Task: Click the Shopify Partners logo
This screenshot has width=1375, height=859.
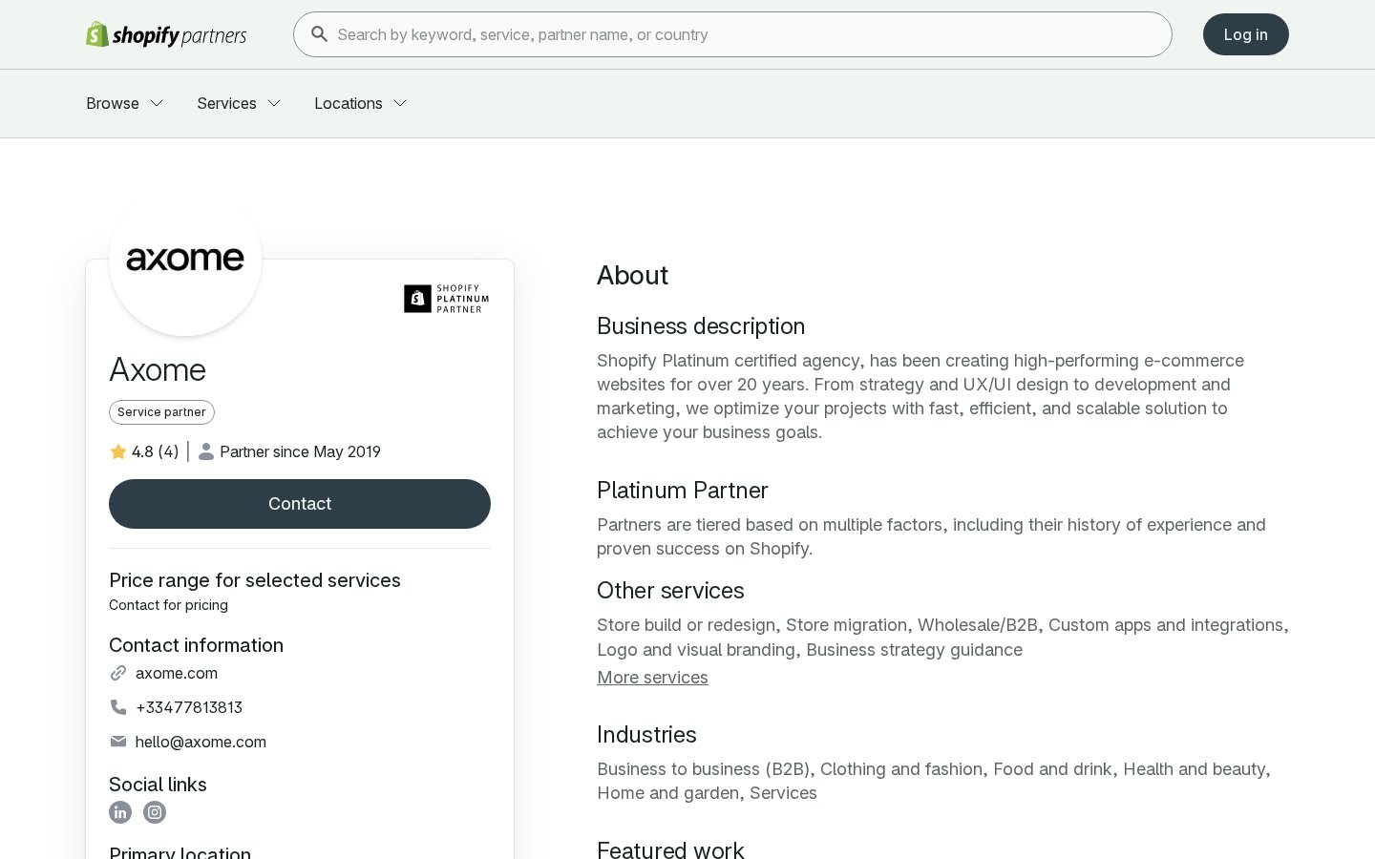Action: click(166, 34)
